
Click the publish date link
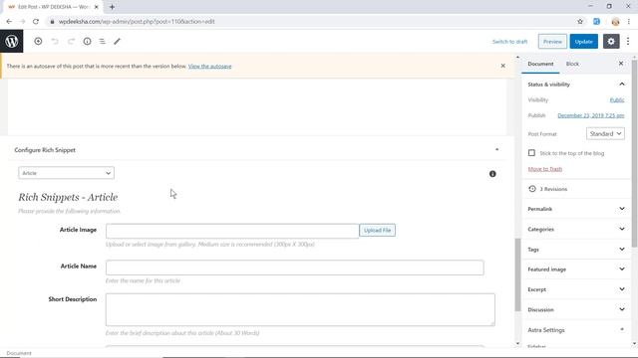pyautogui.click(x=591, y=115)
